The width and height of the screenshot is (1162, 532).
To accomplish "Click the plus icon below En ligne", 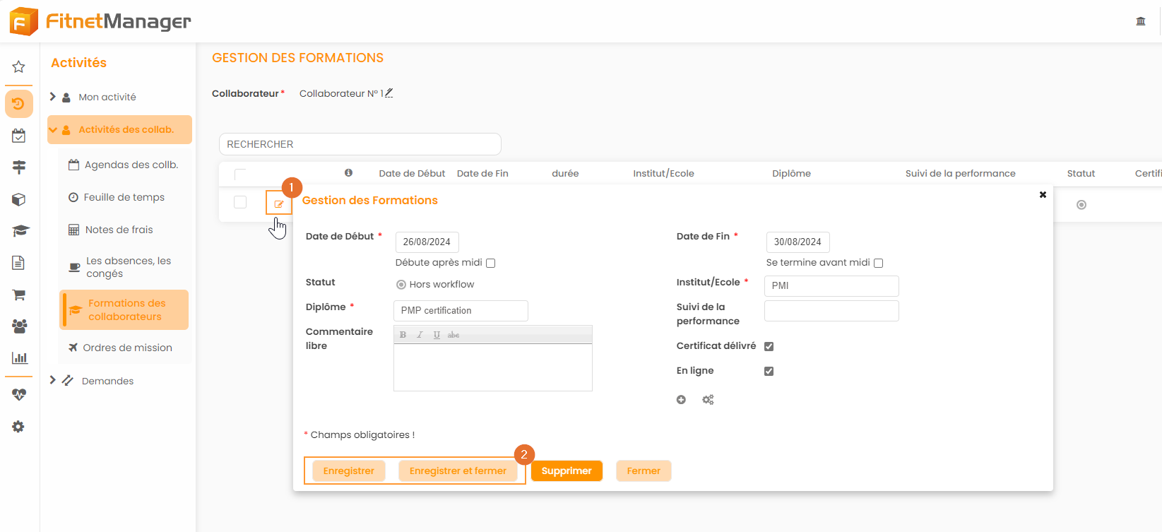I will click(681, 400).
